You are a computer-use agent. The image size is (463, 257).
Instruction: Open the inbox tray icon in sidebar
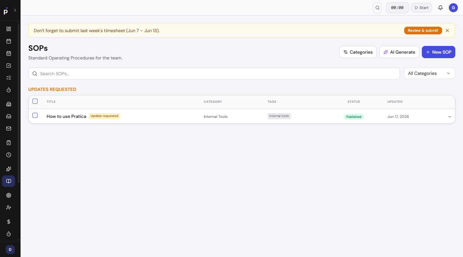point(9,116)
